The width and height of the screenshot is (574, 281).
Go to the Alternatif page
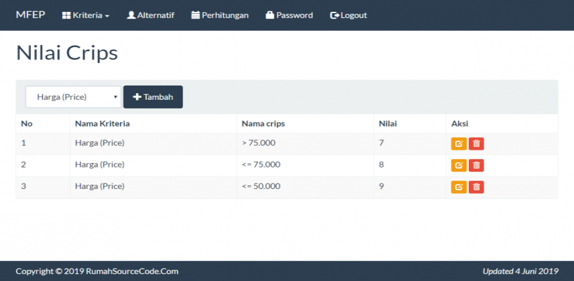150,15
